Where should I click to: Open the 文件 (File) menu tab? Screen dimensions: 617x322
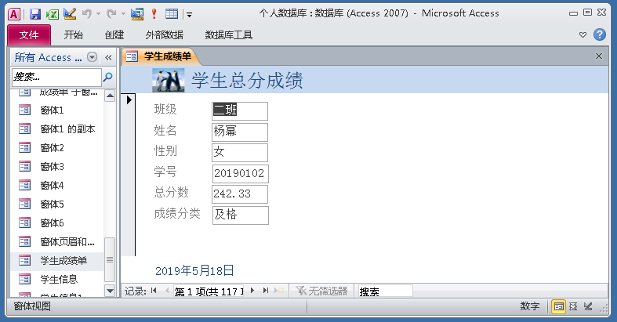29,35
